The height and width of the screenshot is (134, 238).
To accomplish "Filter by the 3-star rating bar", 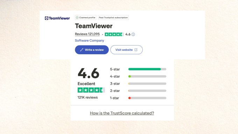I will 147,84.
